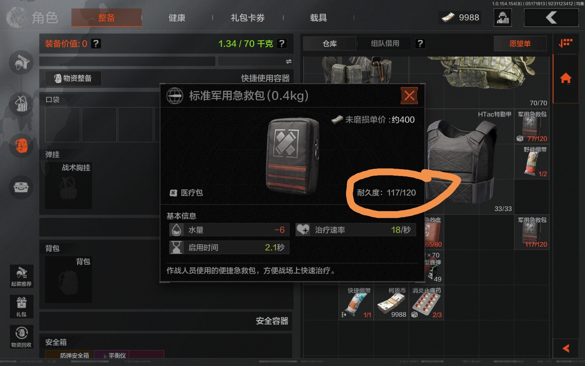
Task: Click the 物资整备 button
Action: click(73, 78)
